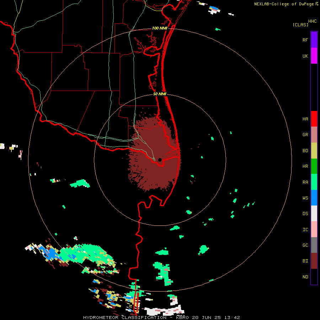Screen dimensions: 320x320
Task: Click the IC pink legend swatch
Action: (x=314, y=229)
